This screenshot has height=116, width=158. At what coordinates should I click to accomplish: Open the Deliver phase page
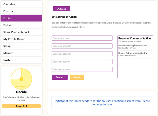point(21,25)
